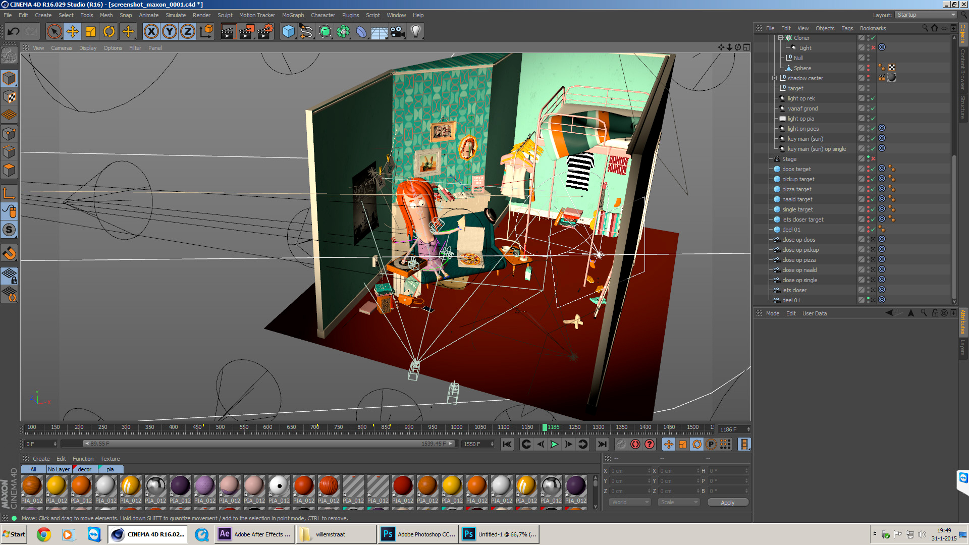Click Make Editable icon in left toolbar

pyautogui.click(x=9, y=54)
